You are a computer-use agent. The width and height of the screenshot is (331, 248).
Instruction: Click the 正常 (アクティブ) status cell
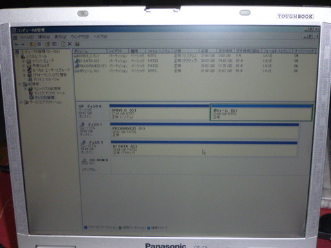coord(186,61)
